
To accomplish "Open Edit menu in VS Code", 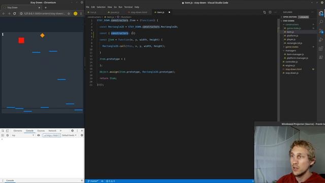I will (x=93, y=7).
